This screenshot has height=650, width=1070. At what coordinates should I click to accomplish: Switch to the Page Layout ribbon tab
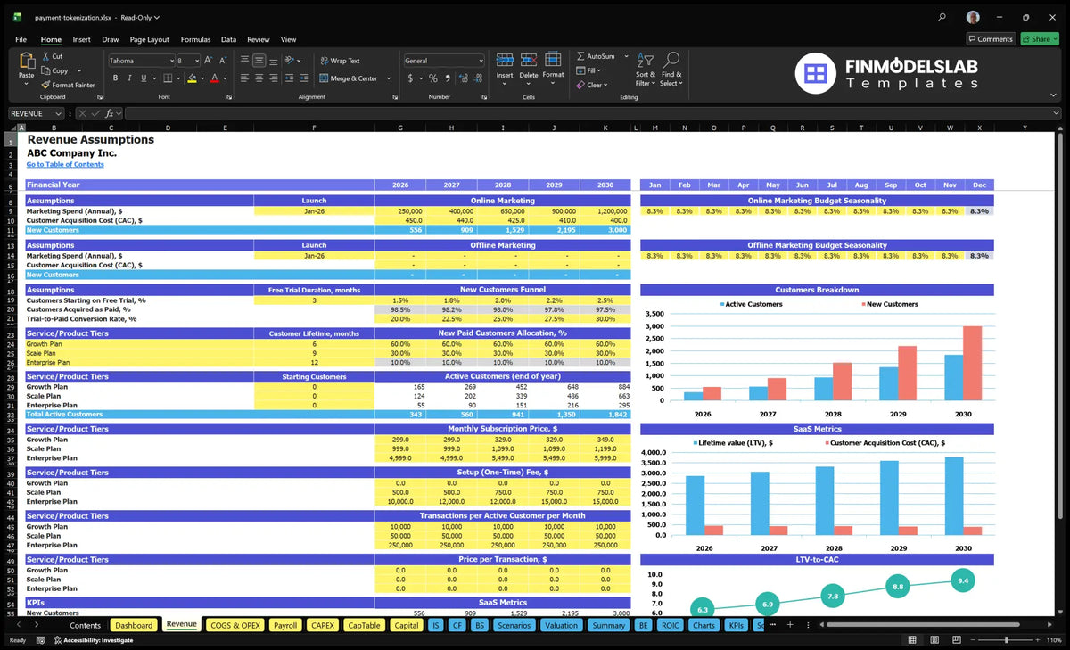tap(149, 39)
